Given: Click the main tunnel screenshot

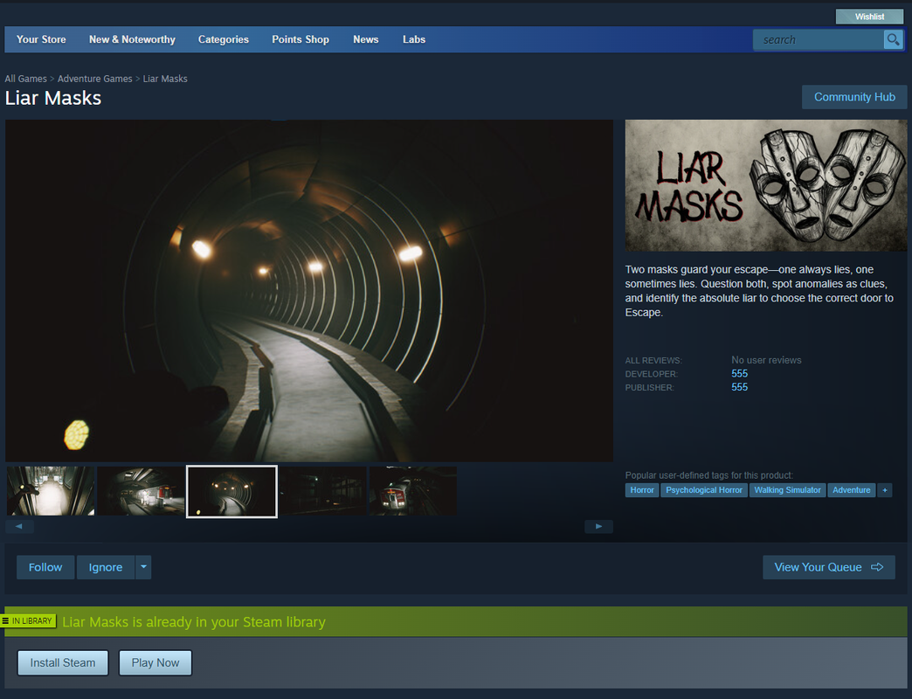Looking at the screenshot, I should tap(309, 291).
